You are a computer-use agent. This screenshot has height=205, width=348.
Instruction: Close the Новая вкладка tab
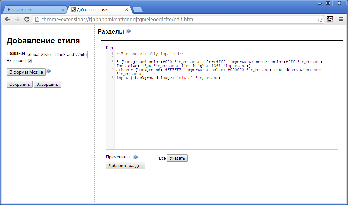click(63, 10)
